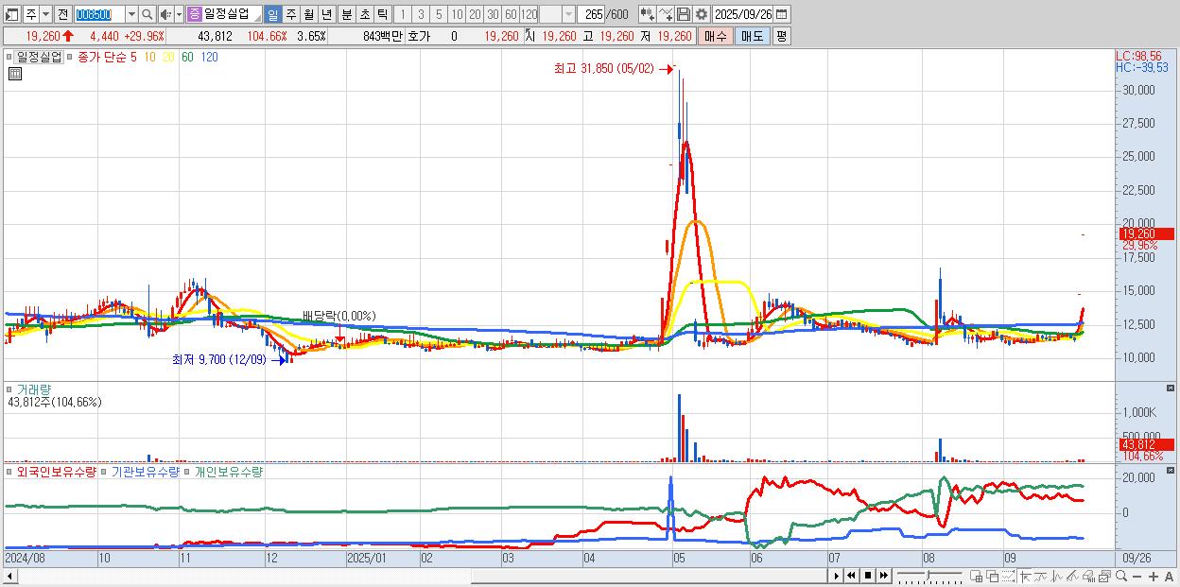Add line indicator icon in toolbar

click(666, 14)
